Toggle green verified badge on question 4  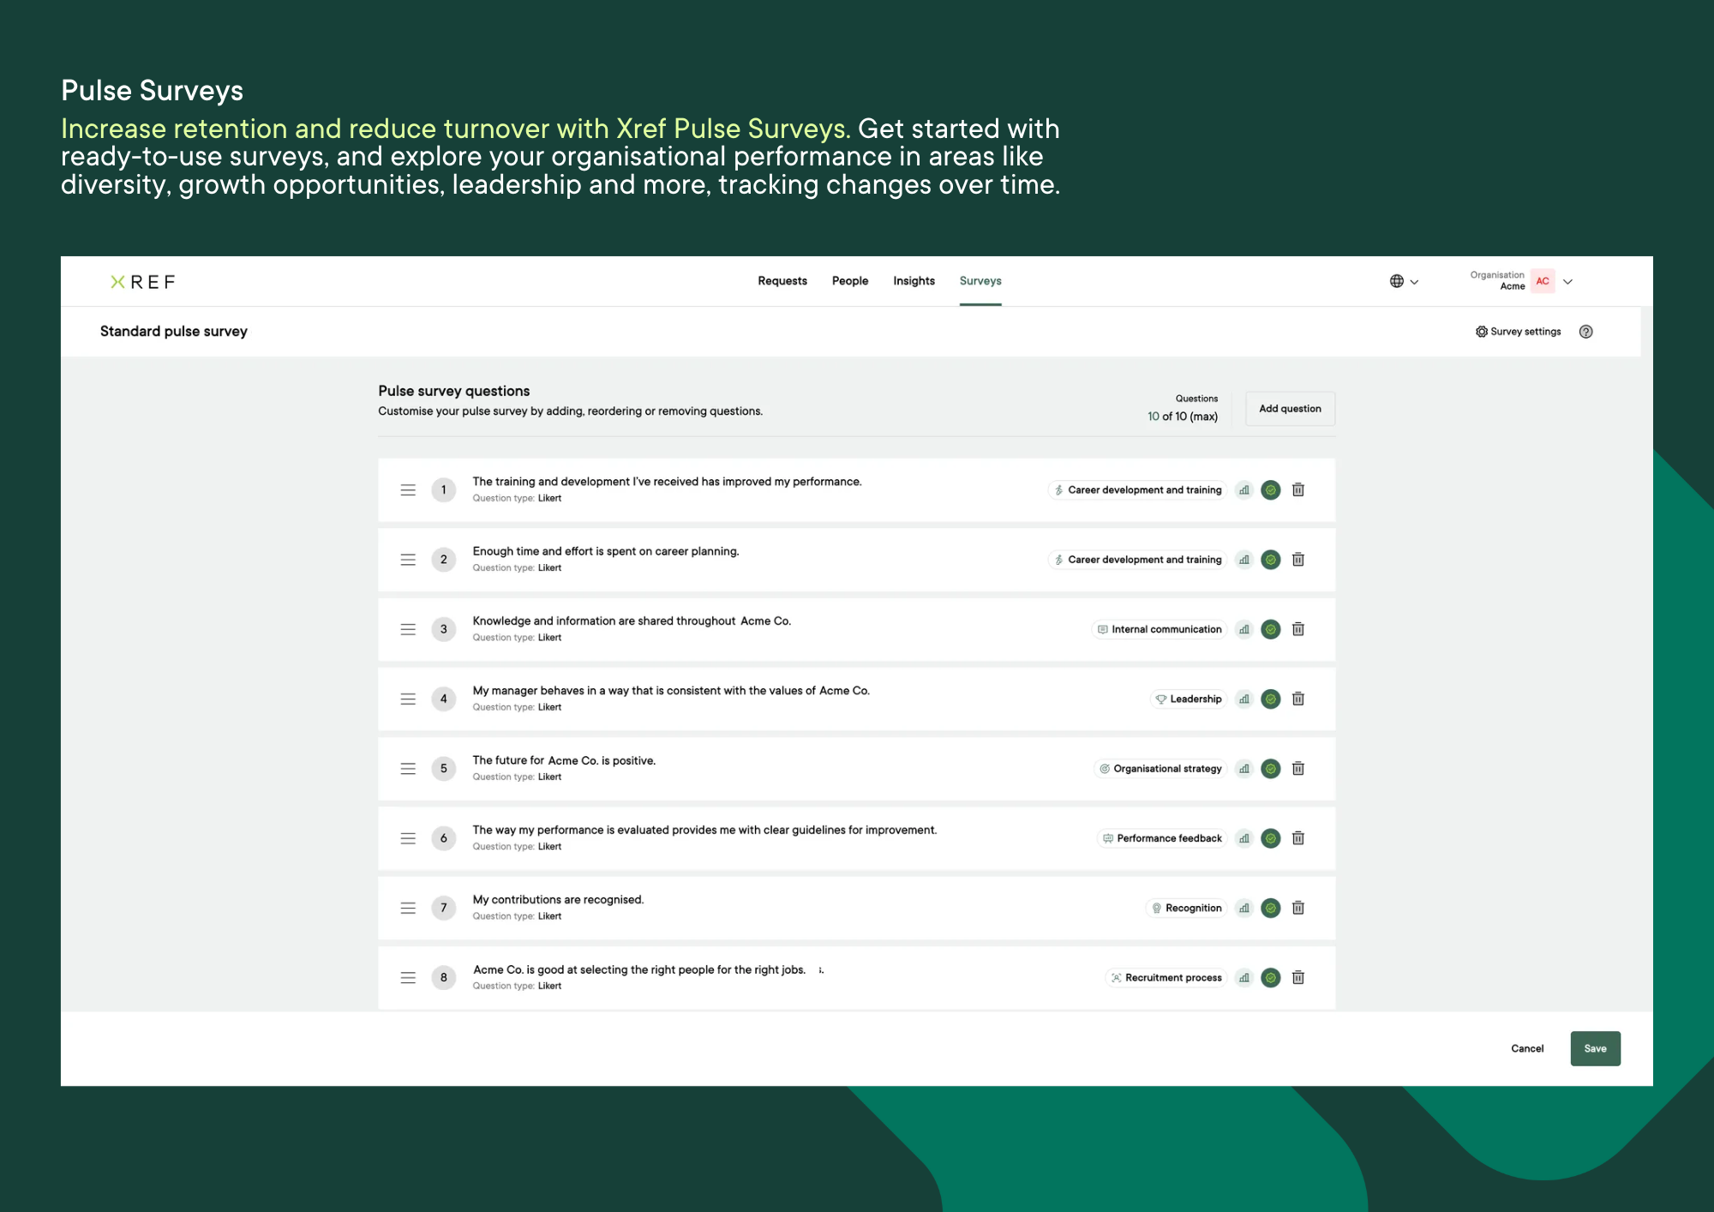[x=1271, y=699]
